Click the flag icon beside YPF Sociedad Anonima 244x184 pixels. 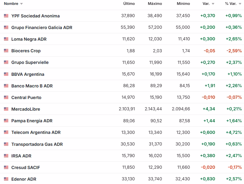[6, 16]
